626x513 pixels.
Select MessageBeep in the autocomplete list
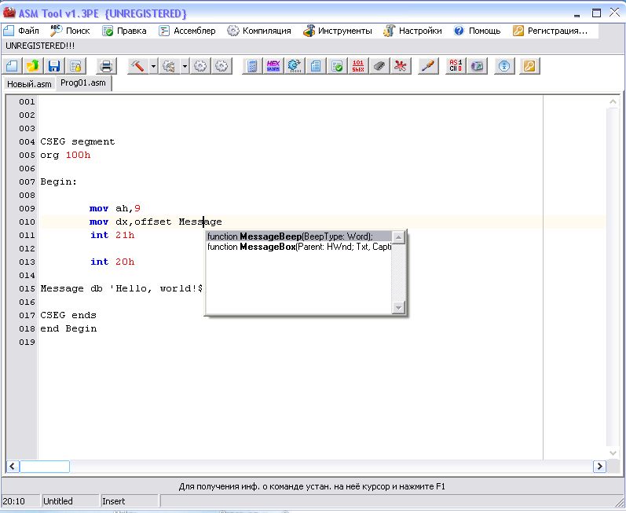pyautogui.click(x=298, y=236)
